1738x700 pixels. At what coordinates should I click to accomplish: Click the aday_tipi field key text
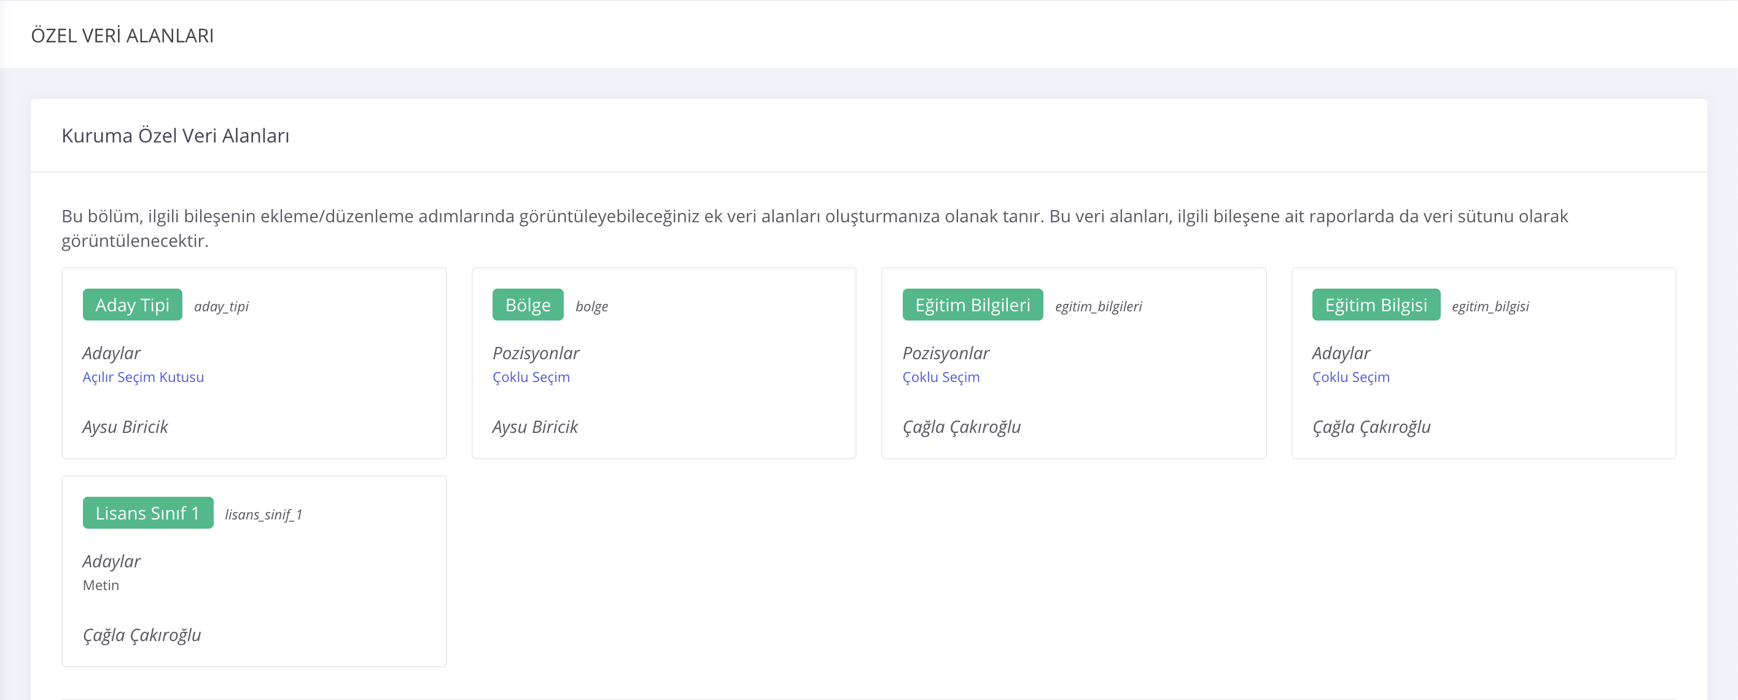point(221,306)
